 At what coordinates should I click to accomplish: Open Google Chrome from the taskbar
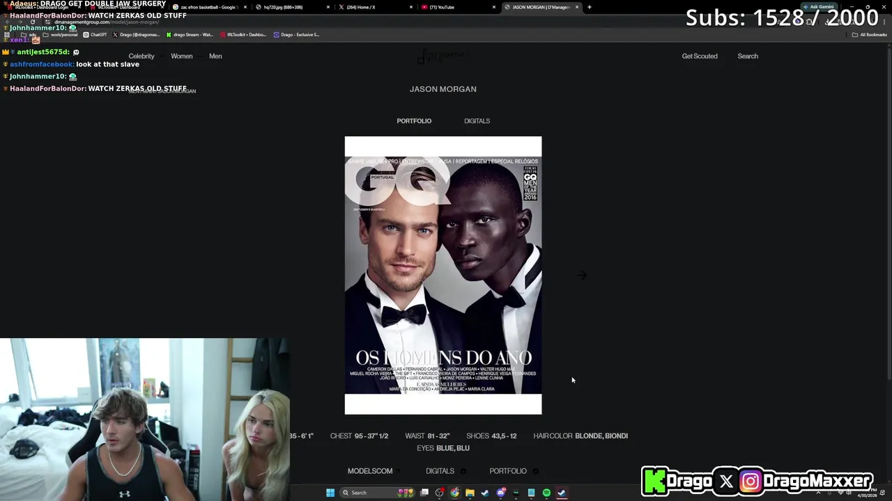(x=454, y=493)
